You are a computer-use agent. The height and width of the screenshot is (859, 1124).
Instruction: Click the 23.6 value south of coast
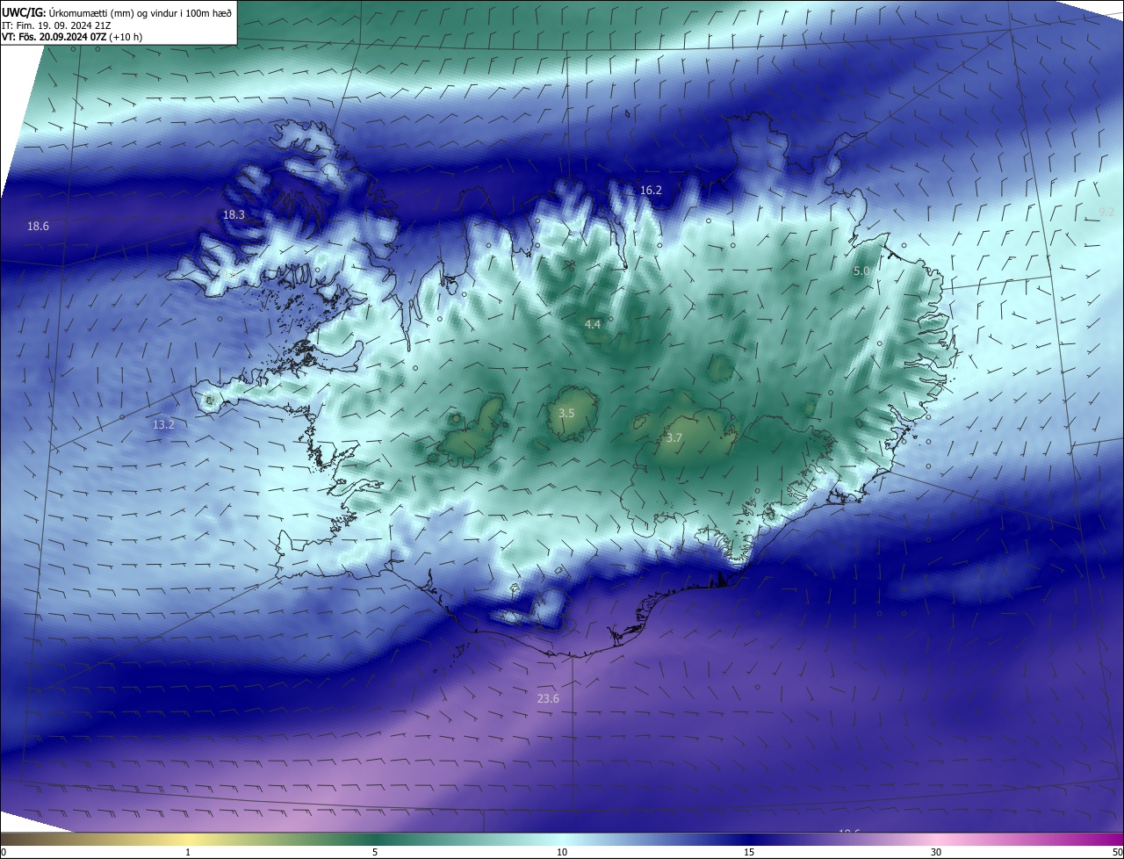pyautogui.click(x=548, y=698)
